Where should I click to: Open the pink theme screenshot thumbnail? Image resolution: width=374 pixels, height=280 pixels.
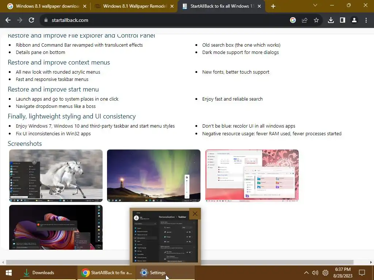pyautogui.click(x=252, y=176)
